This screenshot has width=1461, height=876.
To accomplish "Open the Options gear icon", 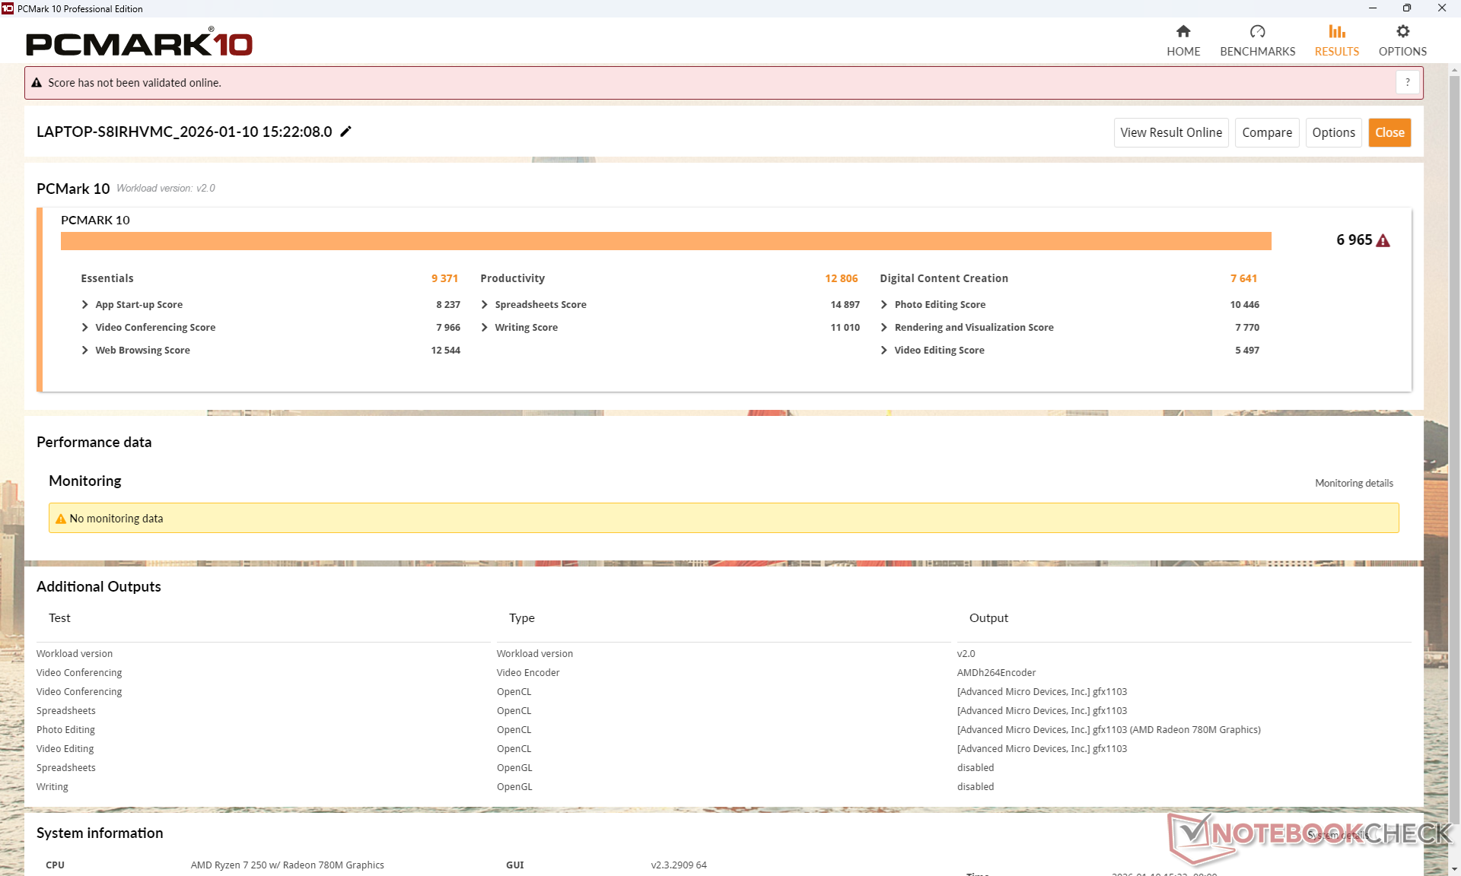I will [1402, 32].
